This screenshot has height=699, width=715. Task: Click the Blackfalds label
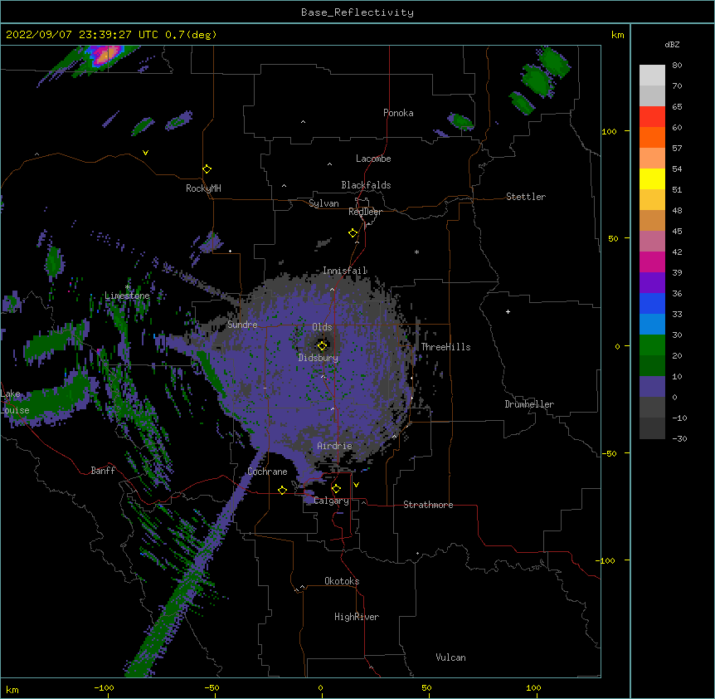coord(366,185)
